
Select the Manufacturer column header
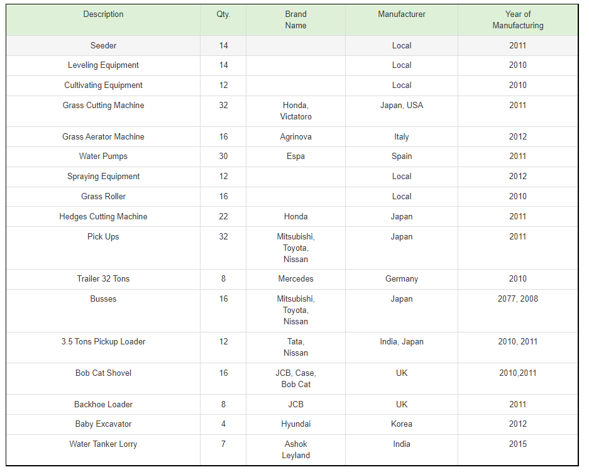402,20
